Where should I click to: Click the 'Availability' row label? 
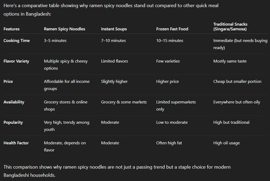coord(14,102)
